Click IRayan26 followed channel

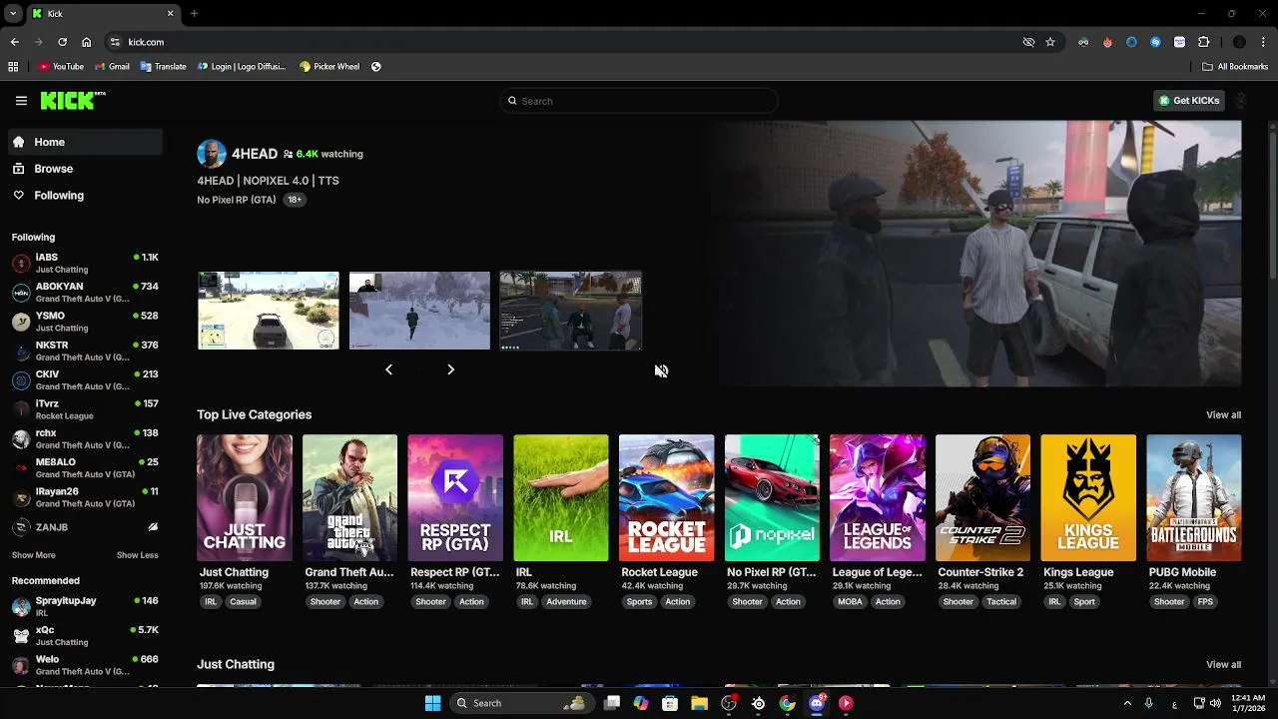(x=85, y=497)
